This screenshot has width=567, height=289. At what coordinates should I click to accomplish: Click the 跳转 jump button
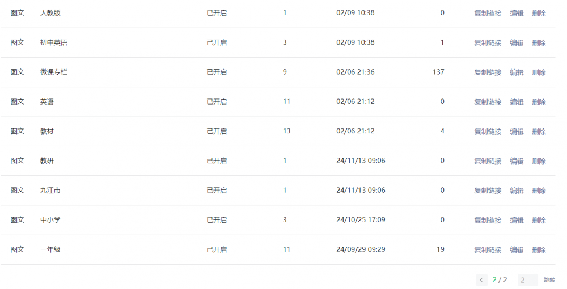pos(549,280)
